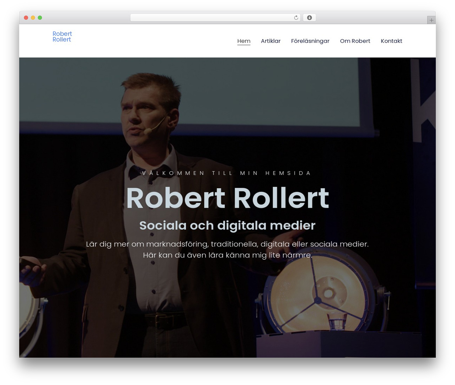Open the Kontakt page link
The image size is (455, 385).
(x=391, y=41)
